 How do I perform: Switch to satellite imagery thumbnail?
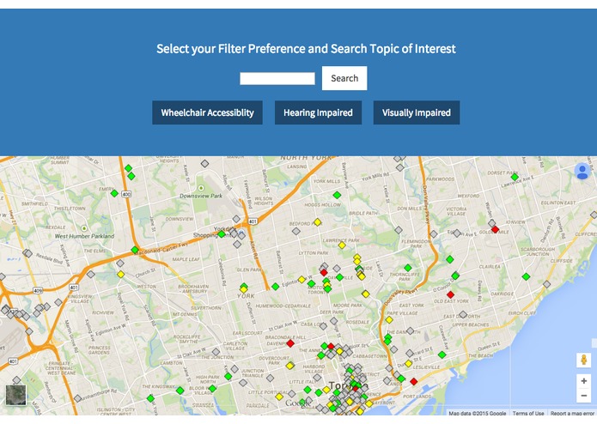pos(16,395)
